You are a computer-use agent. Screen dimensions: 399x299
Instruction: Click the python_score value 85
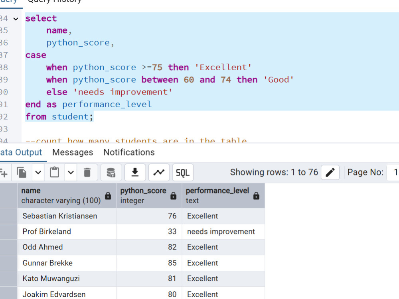pos(149,263)
